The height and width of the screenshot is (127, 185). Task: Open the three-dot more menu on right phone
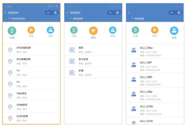point(172,12)
